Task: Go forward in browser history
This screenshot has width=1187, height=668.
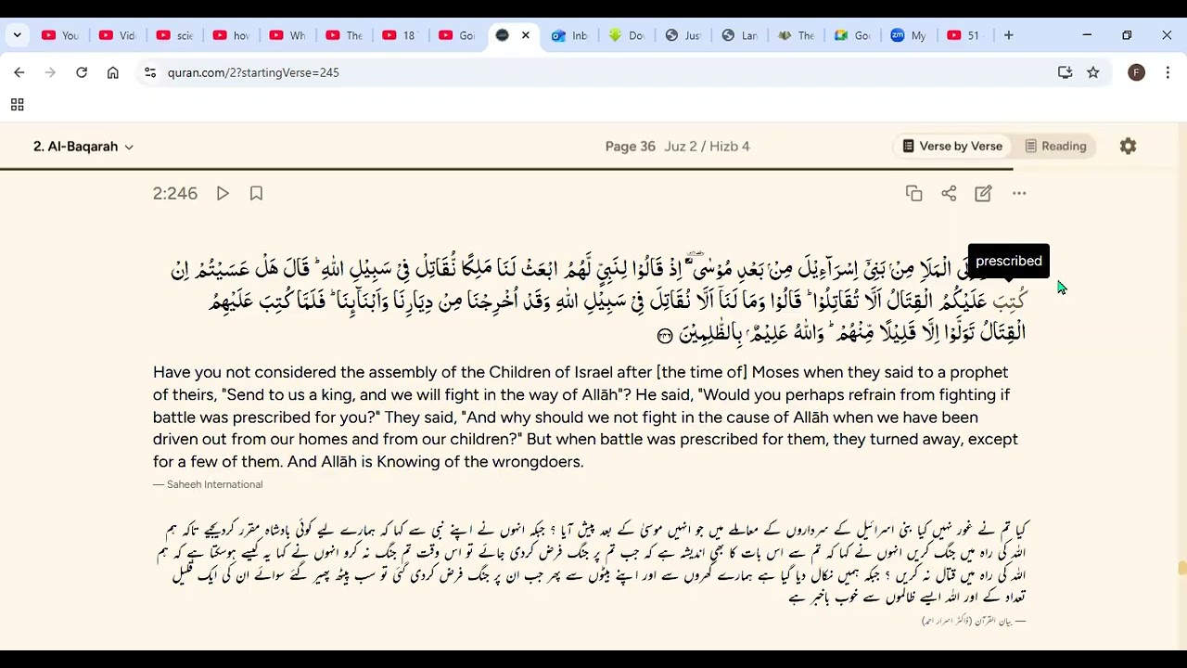Action: [50, 72]
